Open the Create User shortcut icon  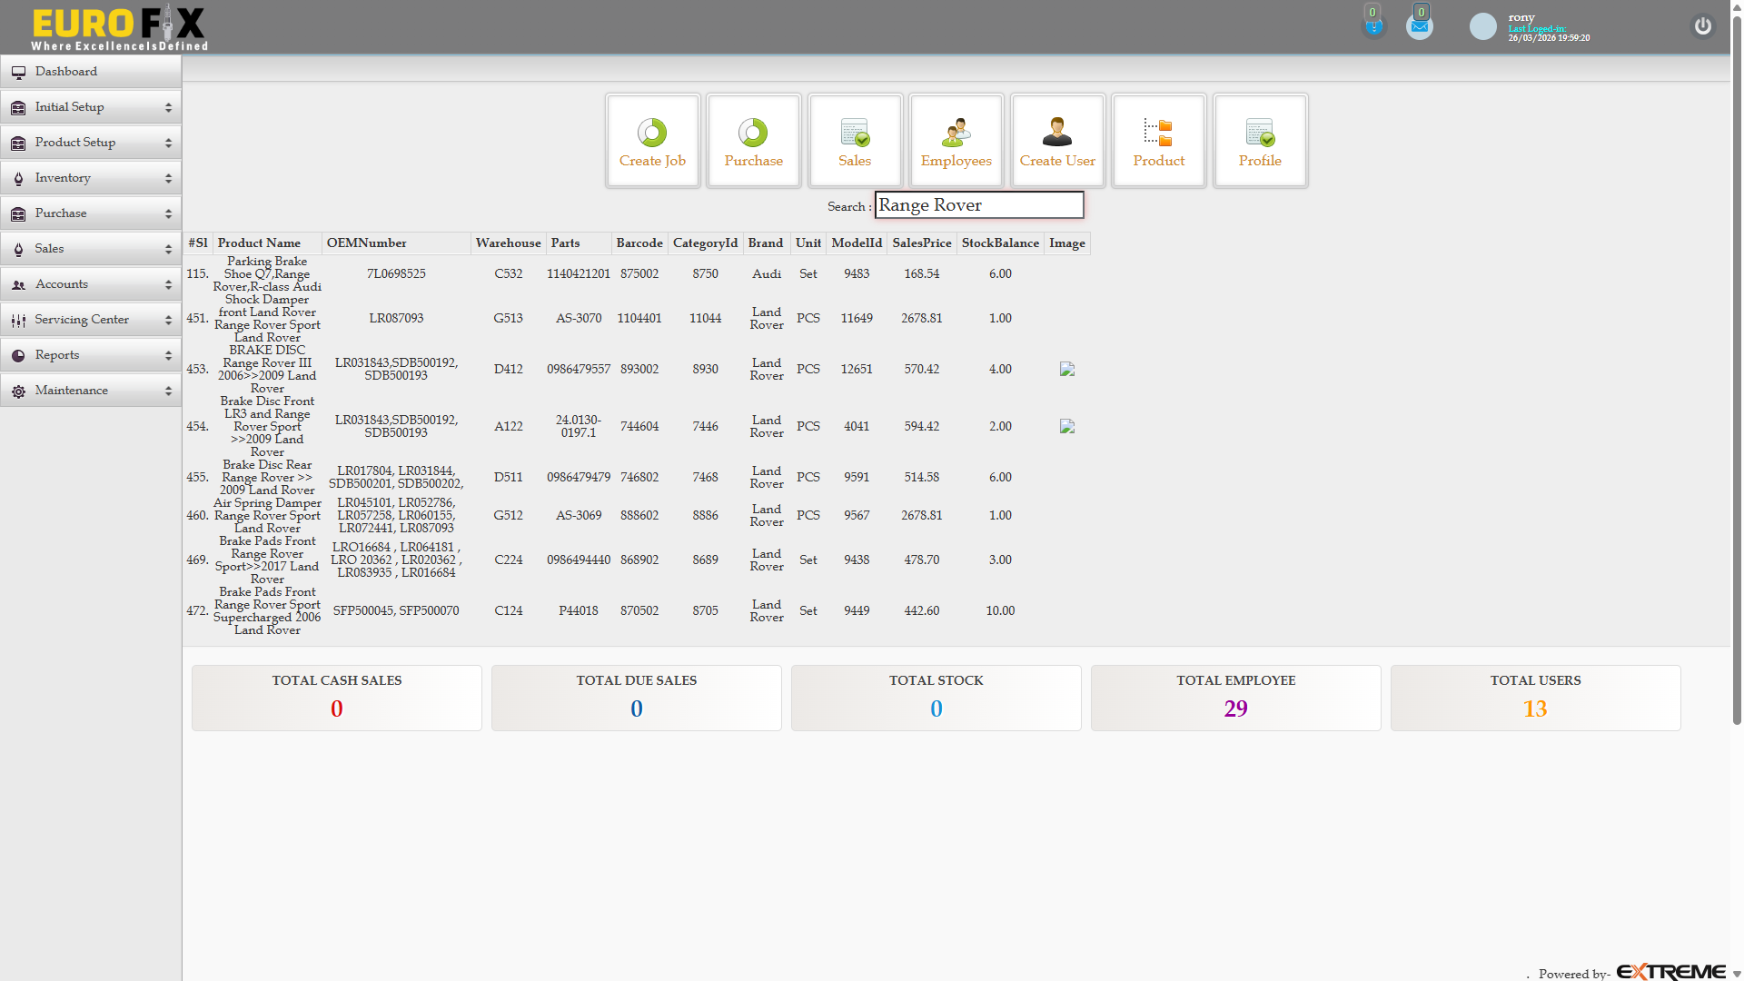pyautogui.click(x=1057, y=140)
